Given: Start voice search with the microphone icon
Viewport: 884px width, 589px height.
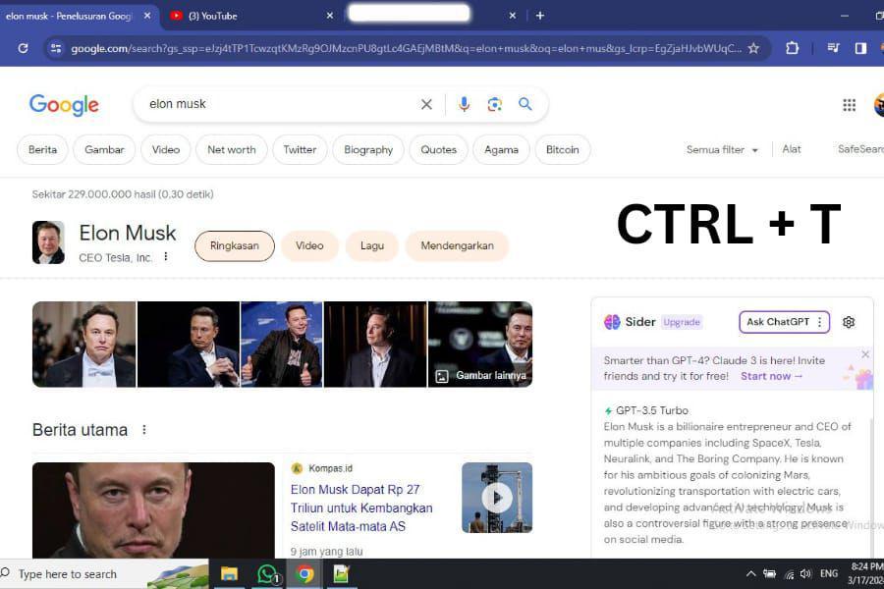Looking at the screenshot, I should point(464,104).
